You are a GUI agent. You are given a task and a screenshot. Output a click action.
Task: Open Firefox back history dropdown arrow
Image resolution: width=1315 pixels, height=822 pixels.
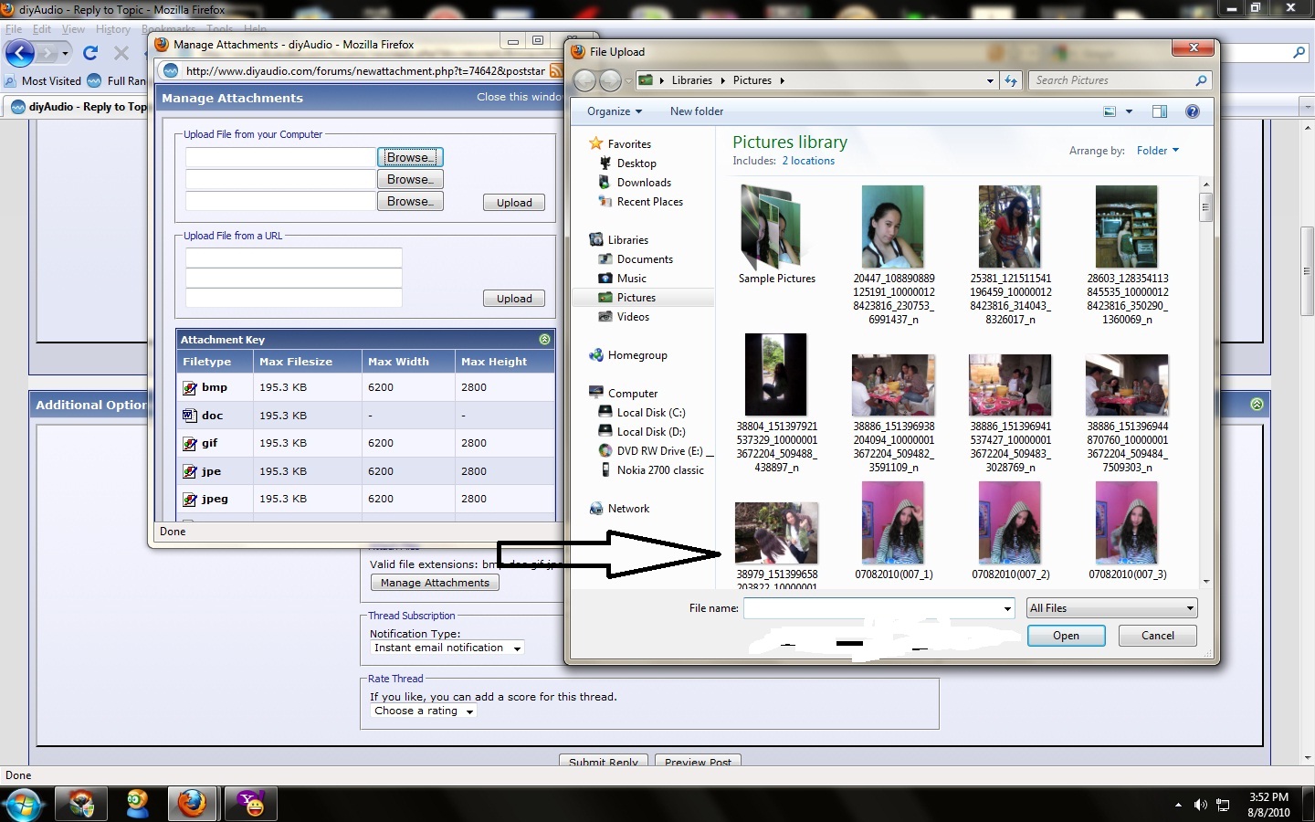point(65,54)
